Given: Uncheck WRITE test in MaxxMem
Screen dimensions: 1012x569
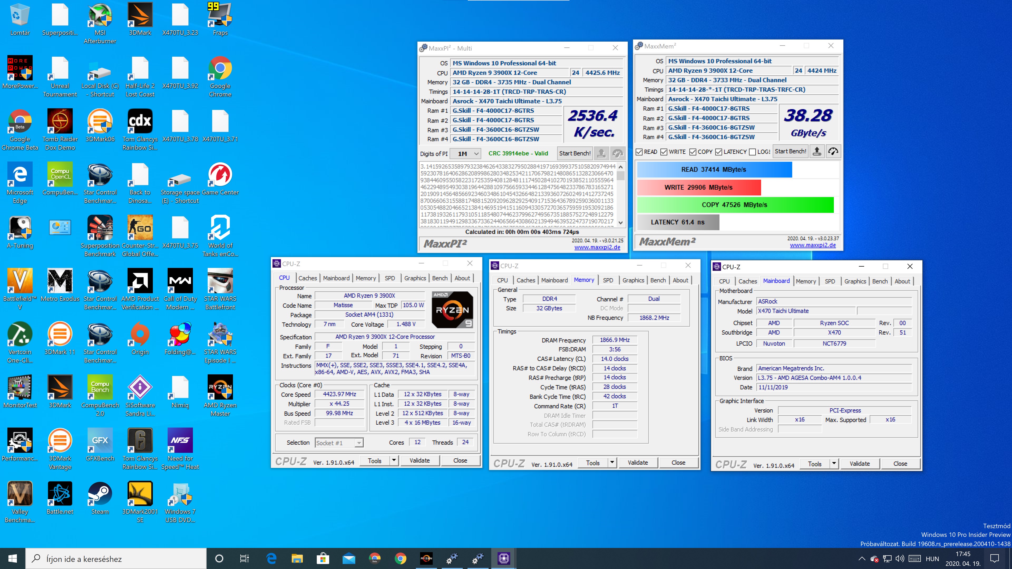Looking at the screenshot, I should pos(664,151).
